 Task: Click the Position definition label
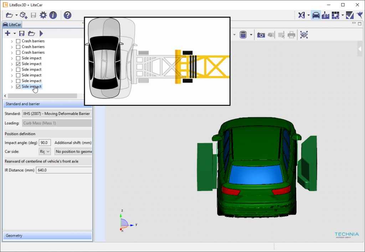click(20, 134)
